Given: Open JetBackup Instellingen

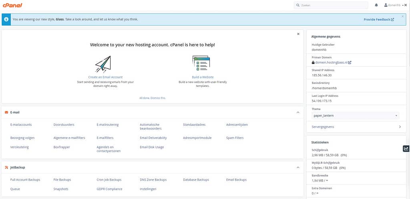Looking at the screenshot, I should click(148, 189).
